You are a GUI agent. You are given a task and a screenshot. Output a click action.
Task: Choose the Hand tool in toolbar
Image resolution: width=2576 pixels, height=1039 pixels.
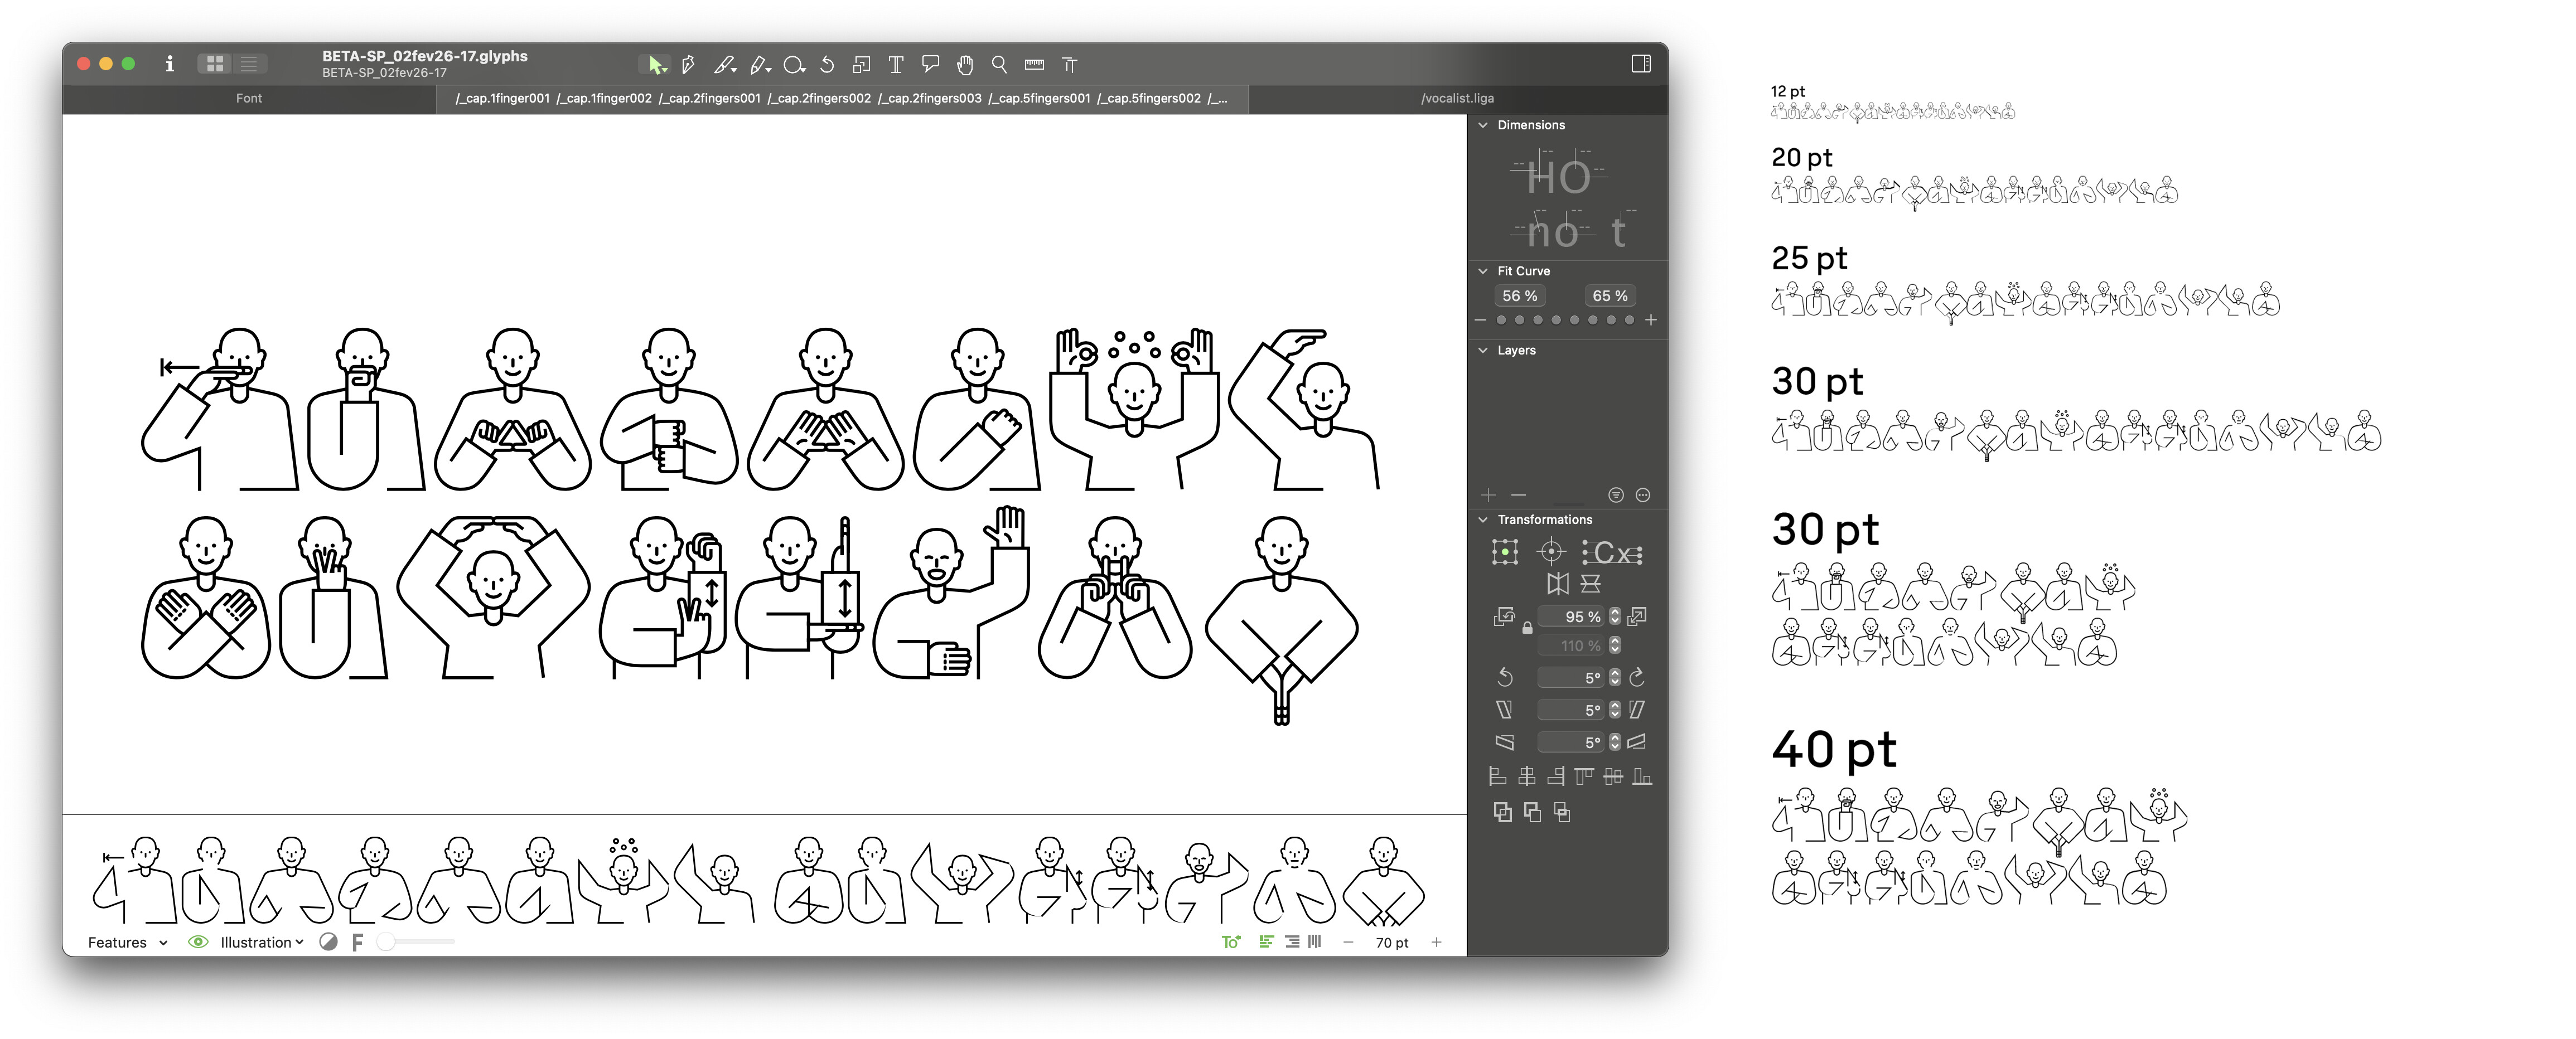[x=964, y=65]
